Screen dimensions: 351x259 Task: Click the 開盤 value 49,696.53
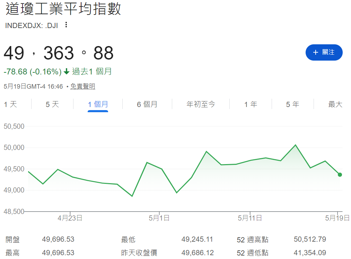(x=58, y=239)
